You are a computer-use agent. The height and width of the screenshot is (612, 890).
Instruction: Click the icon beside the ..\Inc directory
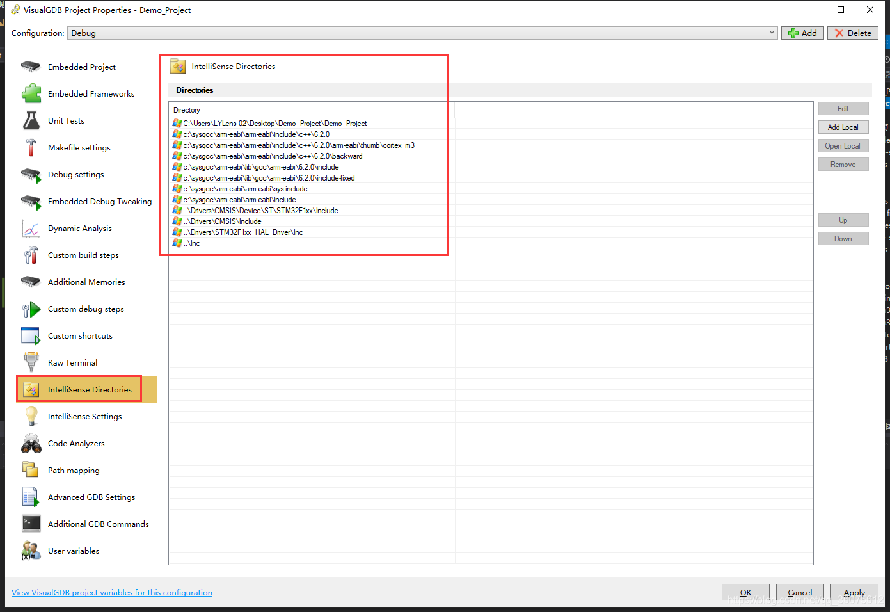(x=177, y=243)
